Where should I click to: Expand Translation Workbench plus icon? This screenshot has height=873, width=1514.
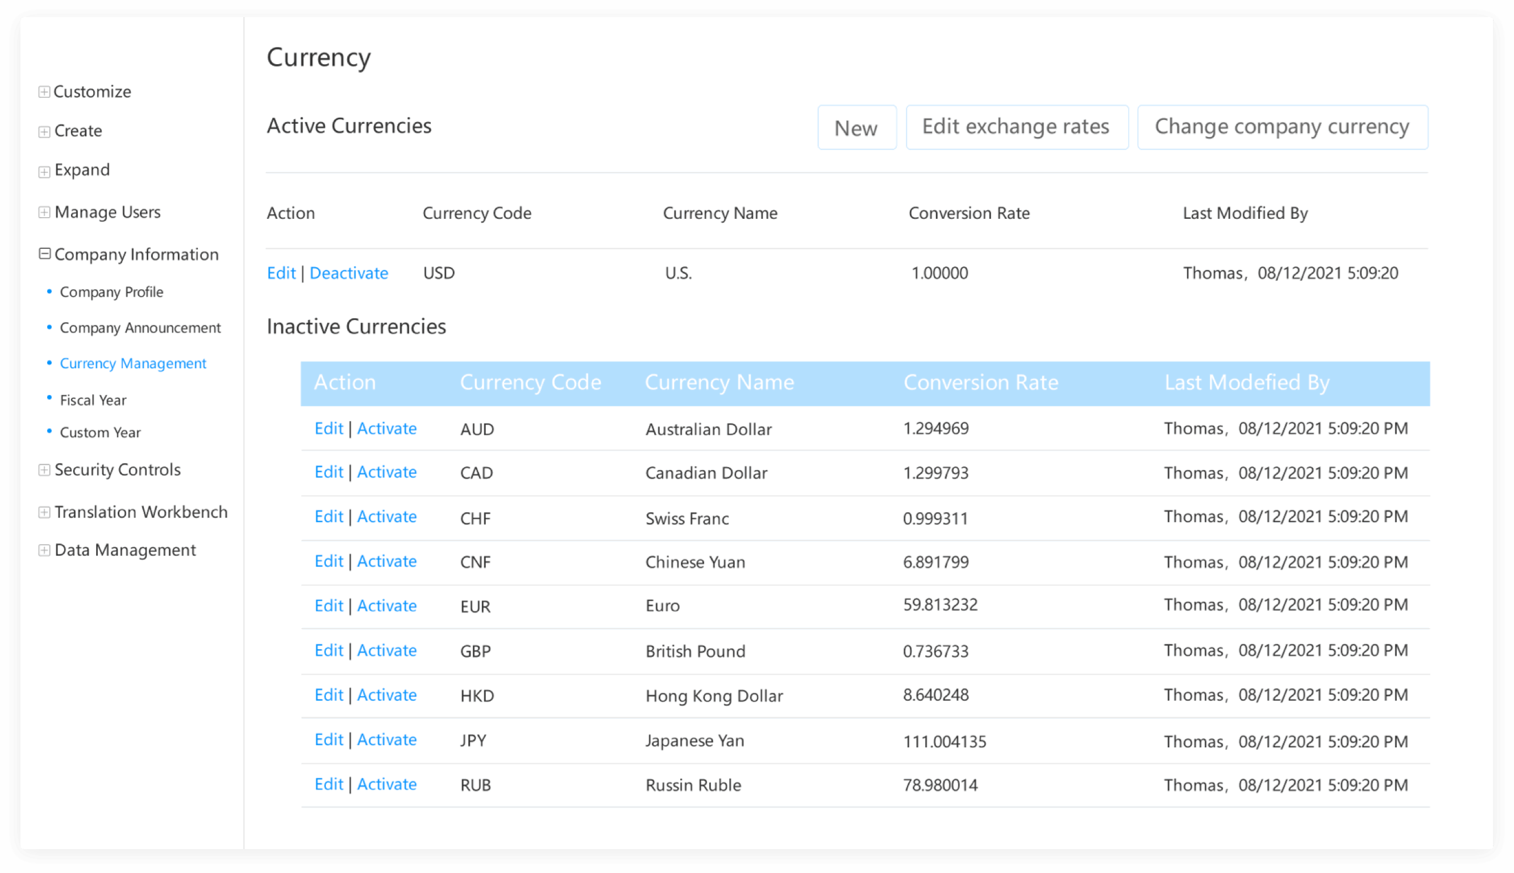click(44, 512)
